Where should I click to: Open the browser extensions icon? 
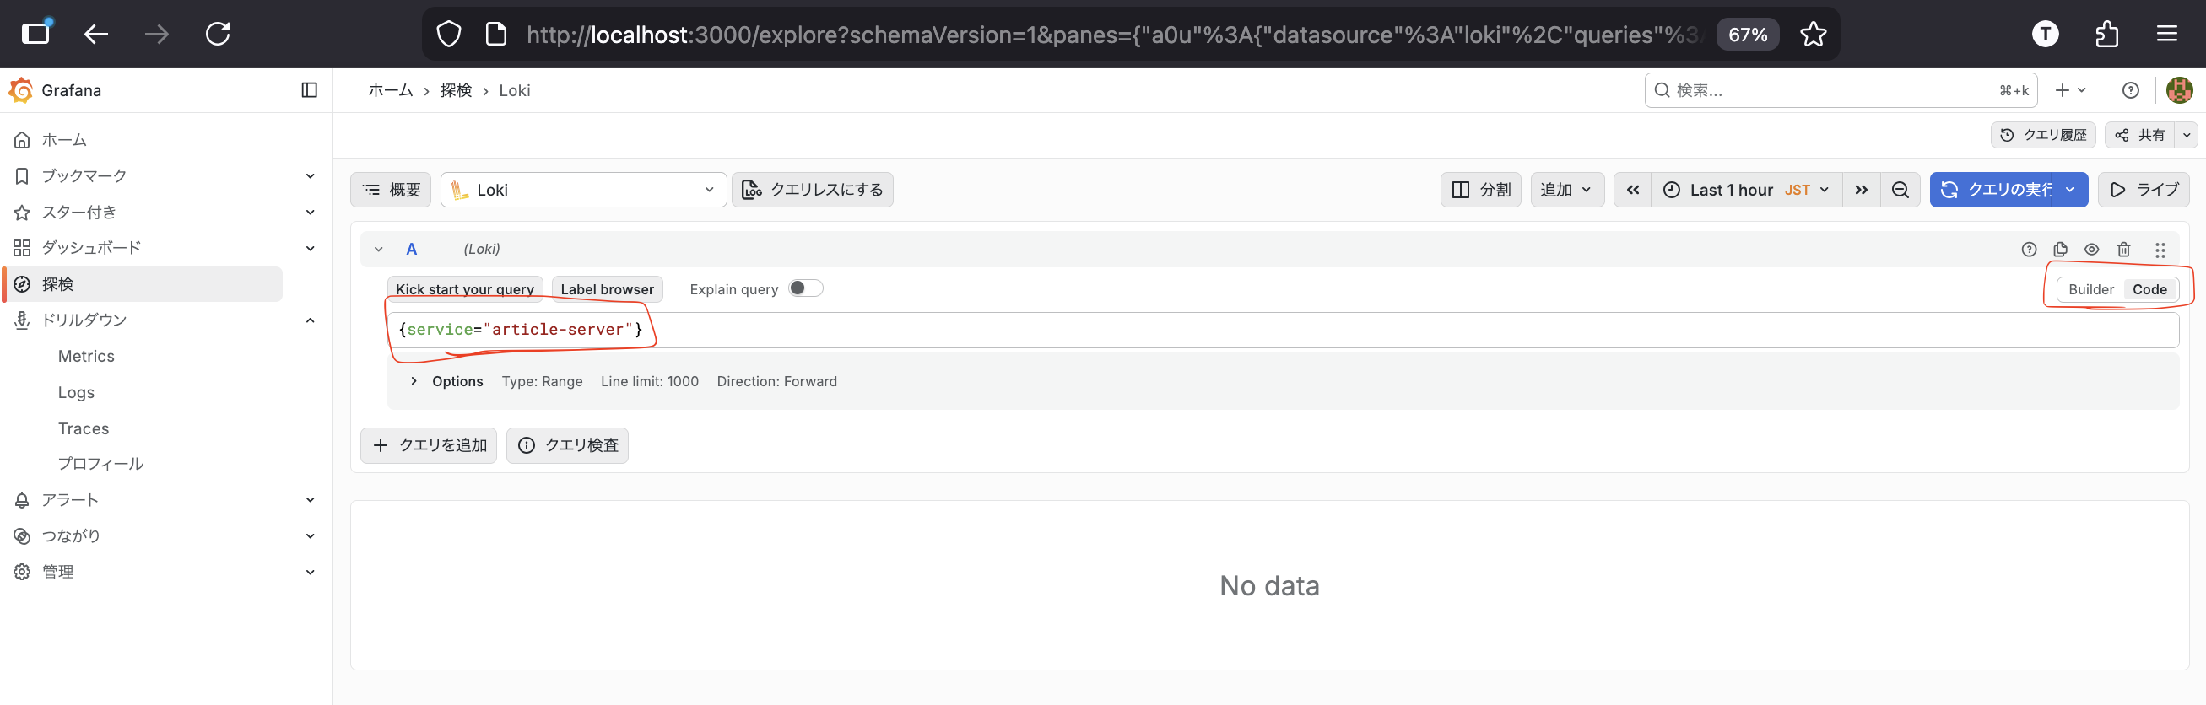(2106, 35)
